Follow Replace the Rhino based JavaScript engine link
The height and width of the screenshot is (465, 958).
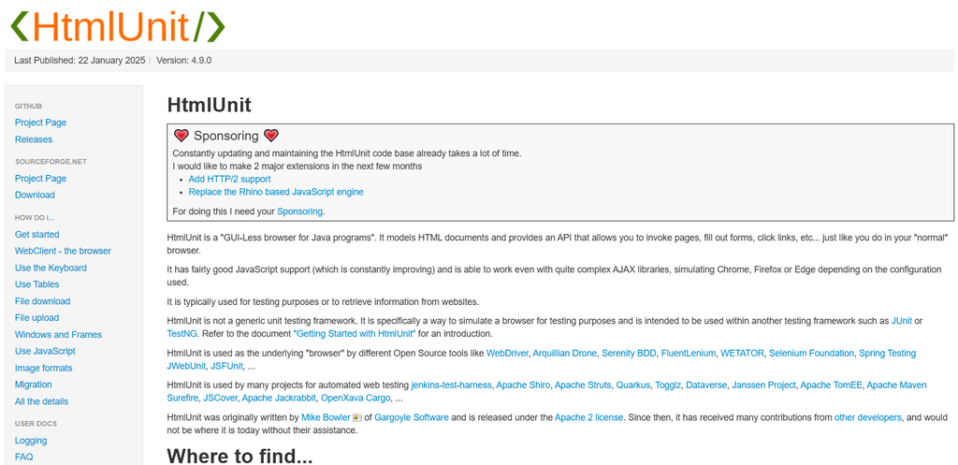point(276,192)
